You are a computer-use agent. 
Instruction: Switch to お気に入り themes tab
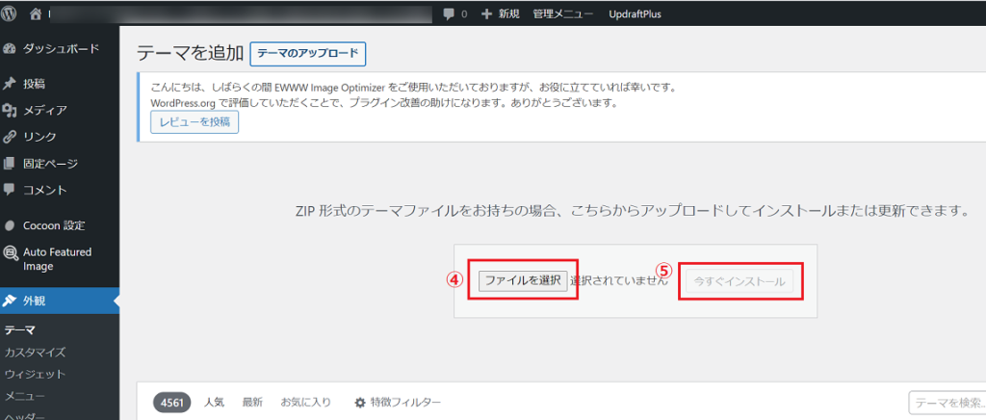click(x=305, y=403)
